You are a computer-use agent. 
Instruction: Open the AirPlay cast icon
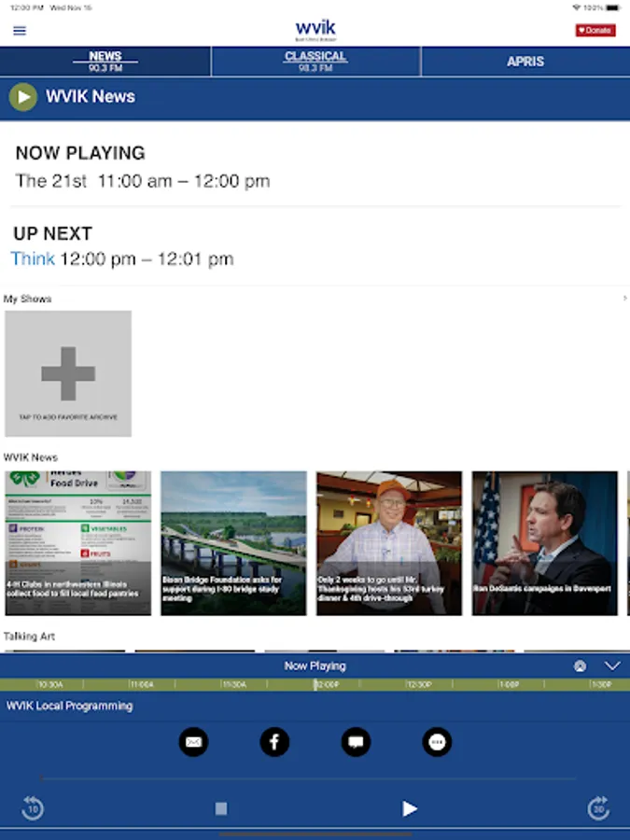coord(580,665)
